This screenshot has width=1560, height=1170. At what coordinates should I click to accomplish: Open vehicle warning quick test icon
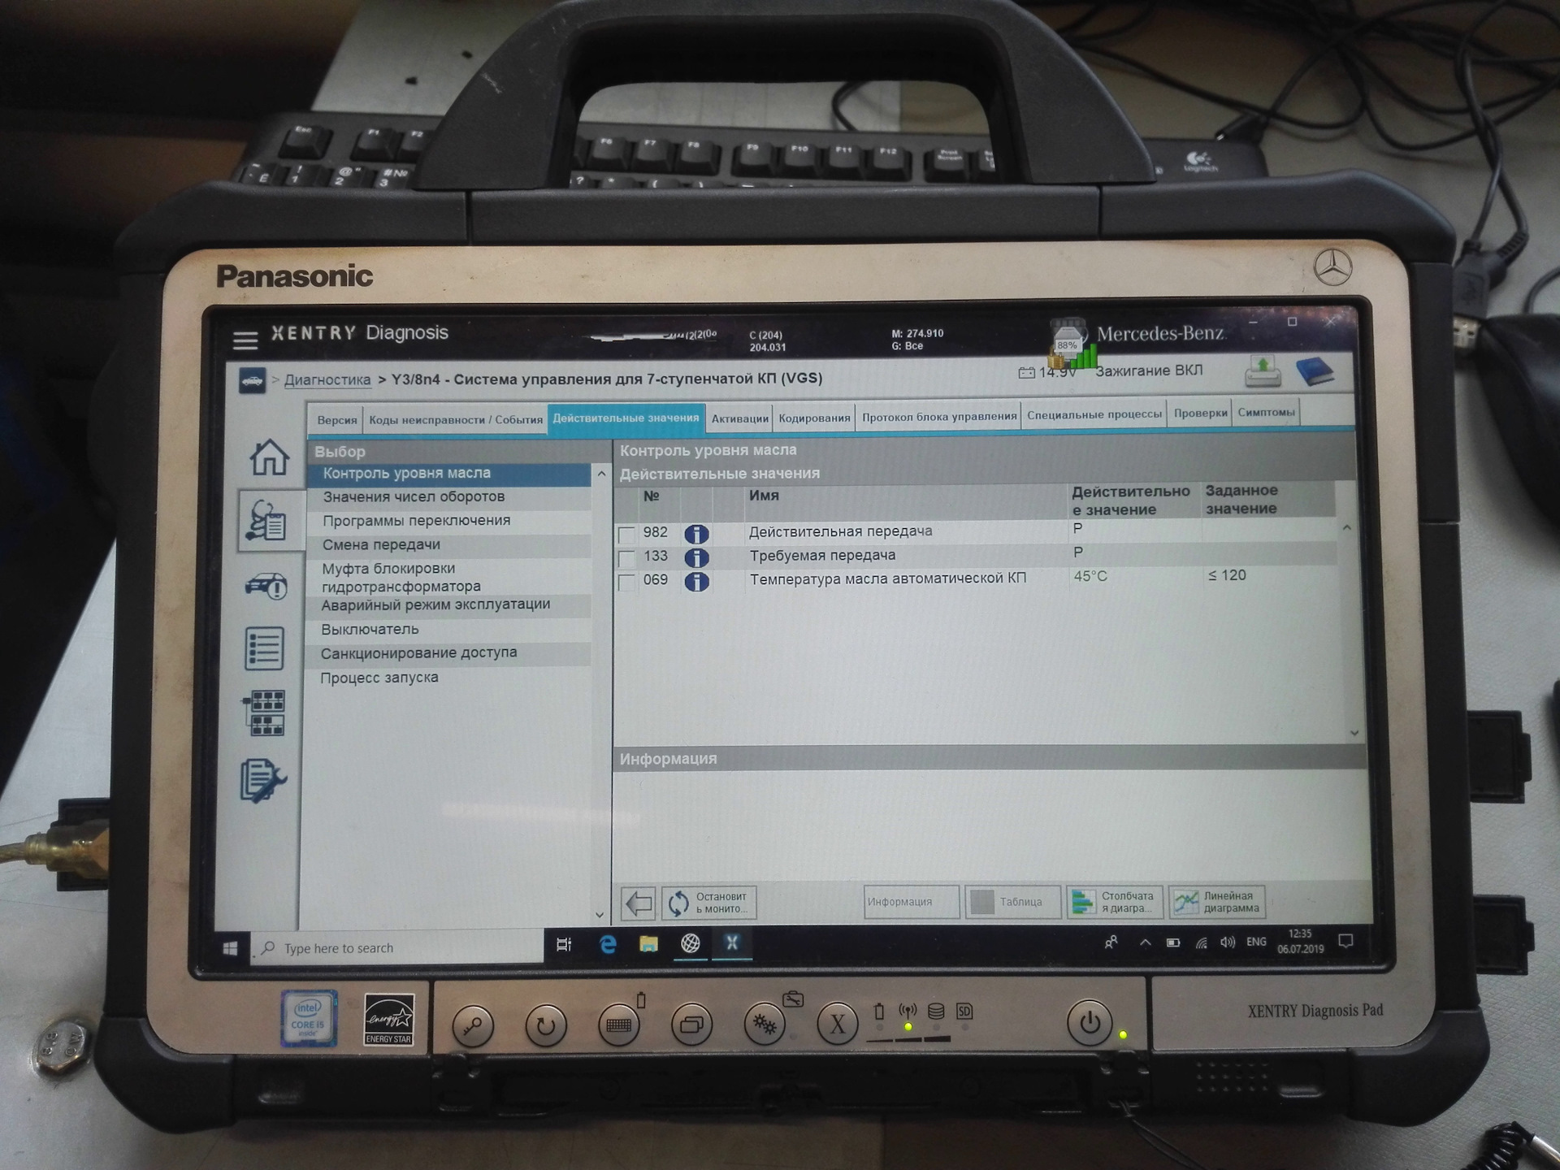click(x=266, y=585)
